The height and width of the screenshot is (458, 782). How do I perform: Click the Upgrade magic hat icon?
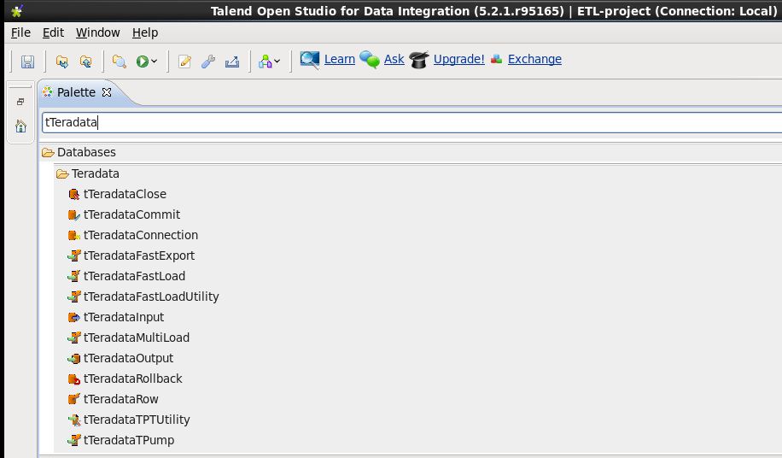pos(419,59)
